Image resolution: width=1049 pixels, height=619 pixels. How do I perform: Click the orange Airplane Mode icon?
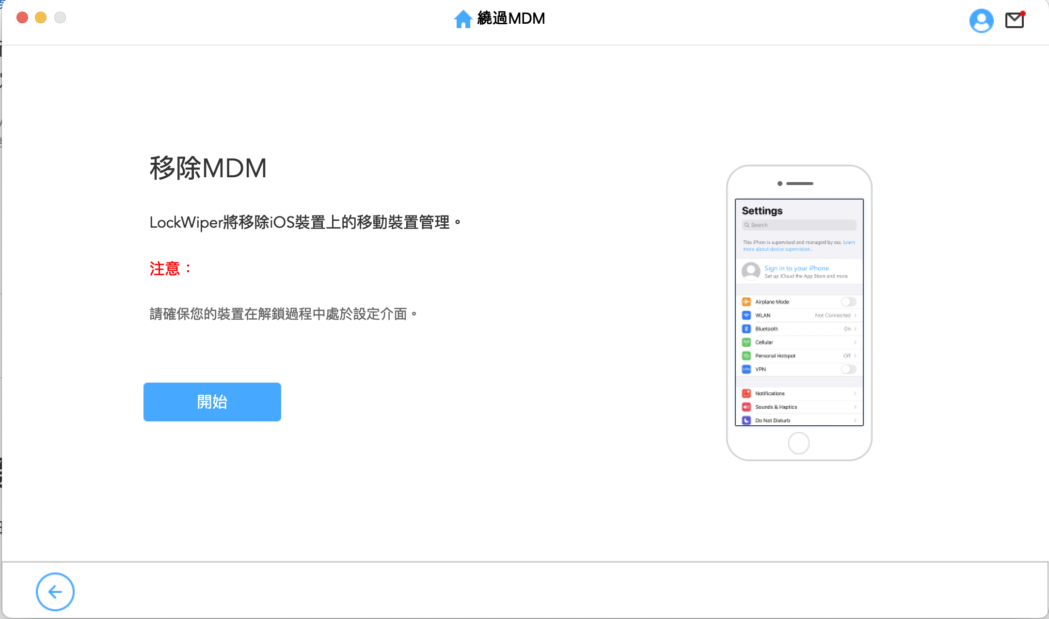click(747, 302)
